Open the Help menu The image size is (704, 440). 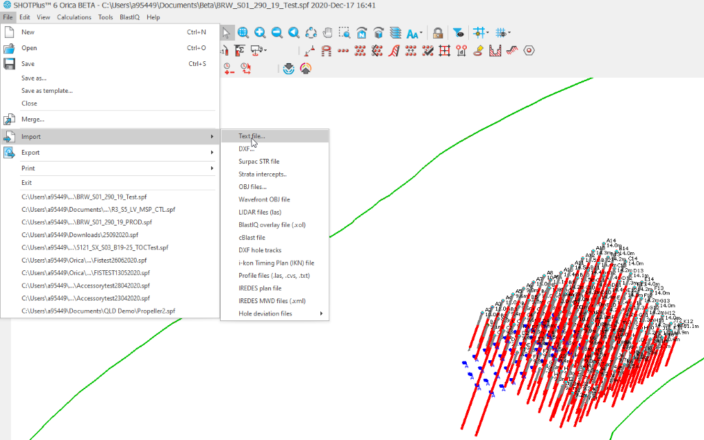tap(153, 17)
